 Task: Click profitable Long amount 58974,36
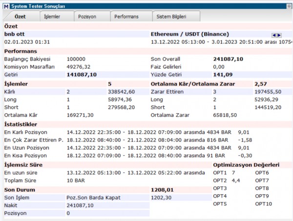coord(120,100)
